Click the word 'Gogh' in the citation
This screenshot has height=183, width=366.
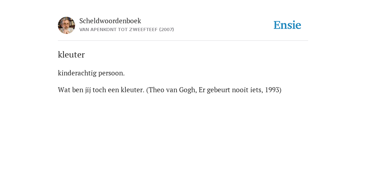coord(187,90)
